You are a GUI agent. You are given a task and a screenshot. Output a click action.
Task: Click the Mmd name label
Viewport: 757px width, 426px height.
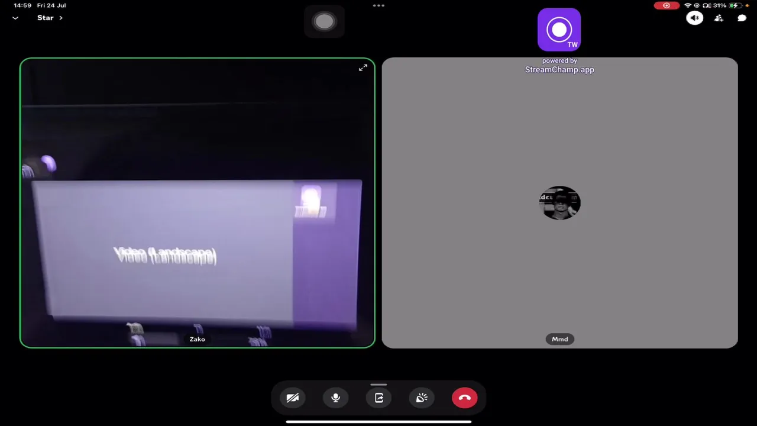(x=560, y=339)
